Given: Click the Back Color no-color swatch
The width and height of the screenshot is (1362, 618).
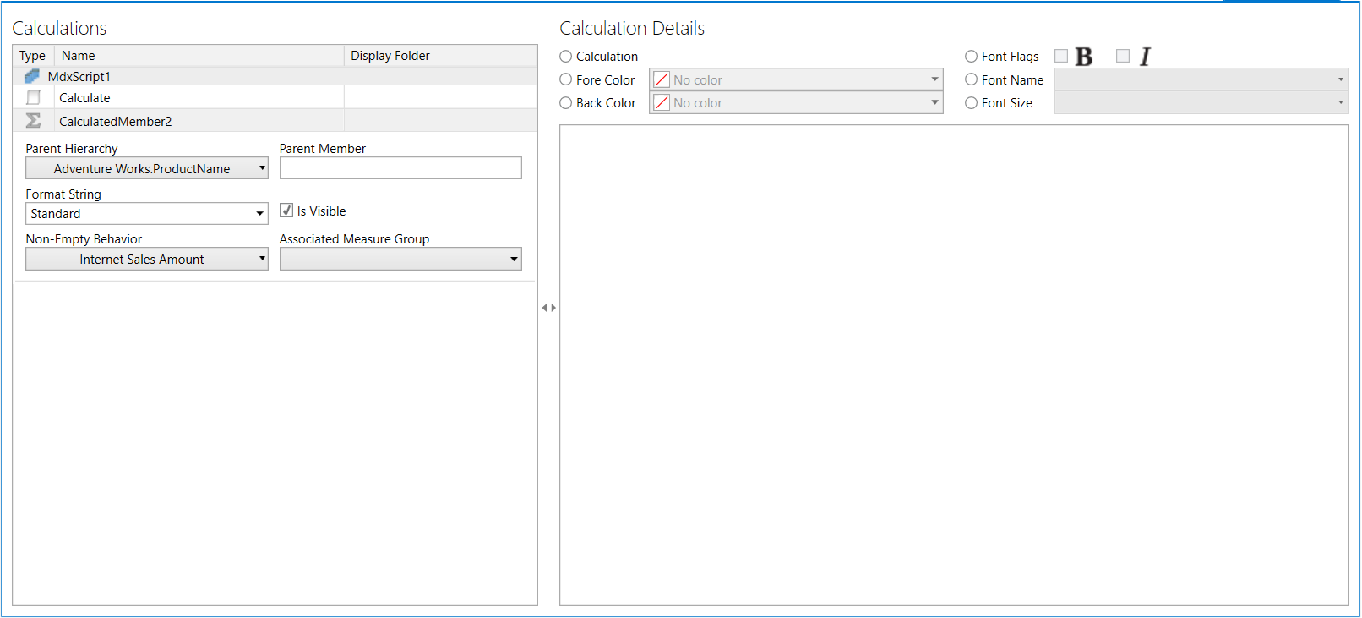Looking at the screenshot, I should click(x=662, y=103).
